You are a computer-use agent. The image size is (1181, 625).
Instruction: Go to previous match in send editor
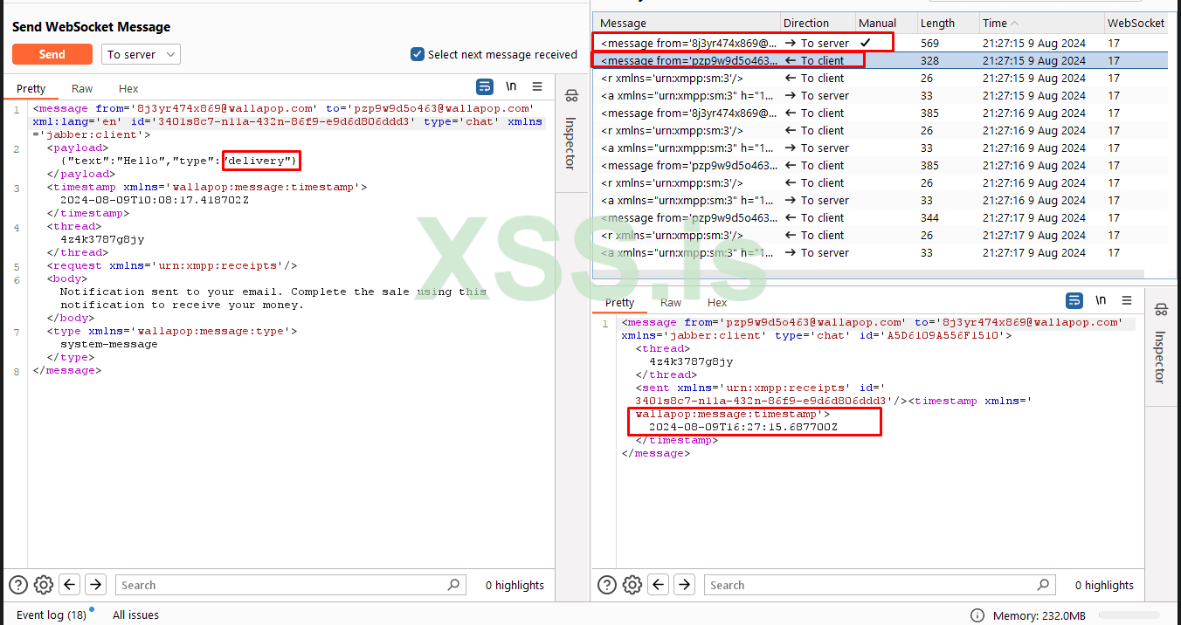click(x=70, y=585)
